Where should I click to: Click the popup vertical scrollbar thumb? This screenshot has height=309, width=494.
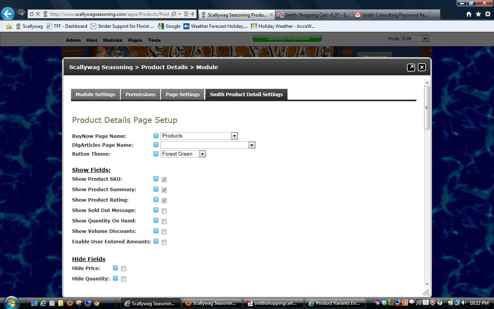[x=427, y=108]
